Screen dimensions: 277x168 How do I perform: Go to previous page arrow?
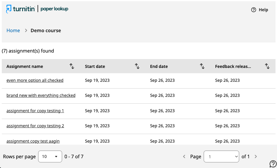(184, 156)
